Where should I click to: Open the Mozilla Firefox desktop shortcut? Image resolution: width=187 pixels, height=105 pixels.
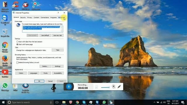click(5, 60)
